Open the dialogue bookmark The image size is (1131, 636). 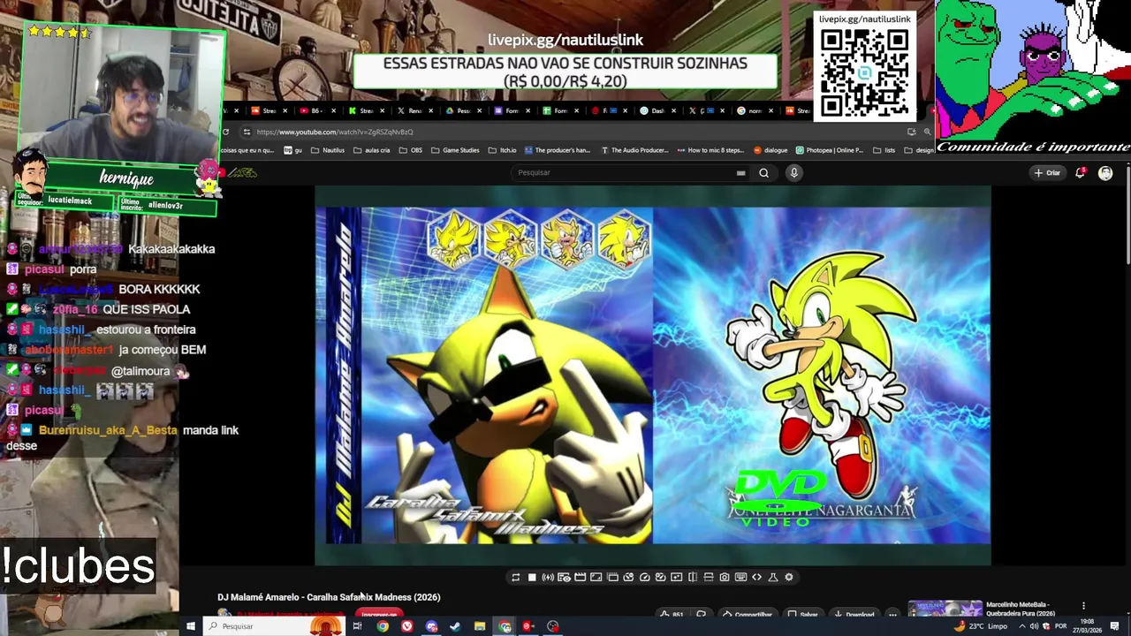pyautogui.click(x=770, y=150)
